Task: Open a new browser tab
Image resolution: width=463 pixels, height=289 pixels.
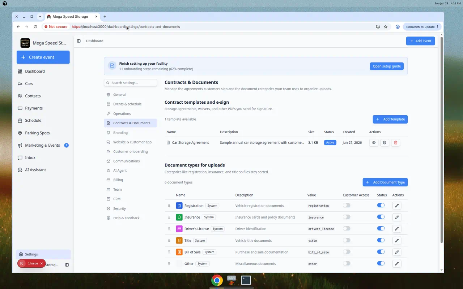Action: click(105, 17)
